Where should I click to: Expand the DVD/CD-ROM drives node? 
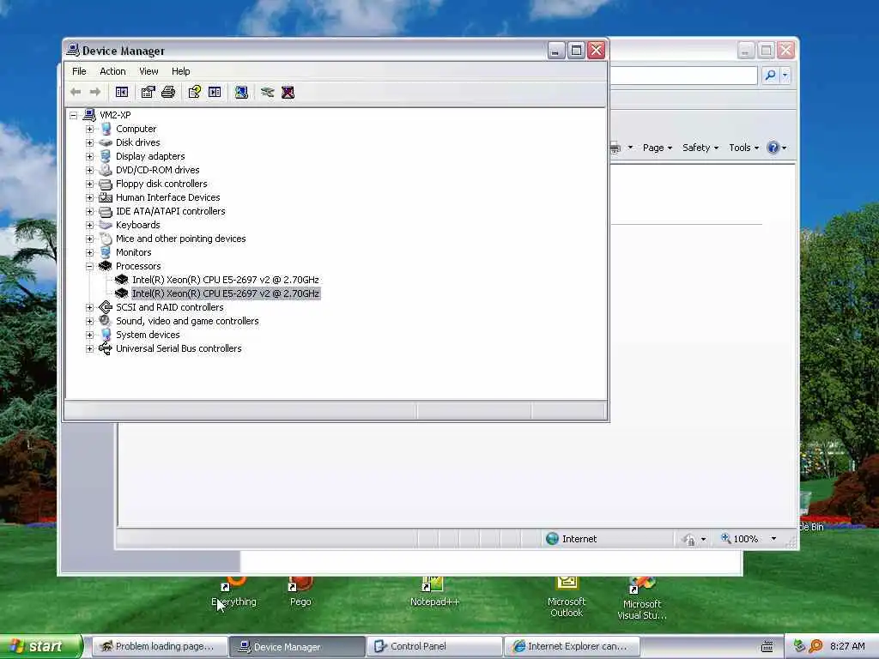coord(89,171)
